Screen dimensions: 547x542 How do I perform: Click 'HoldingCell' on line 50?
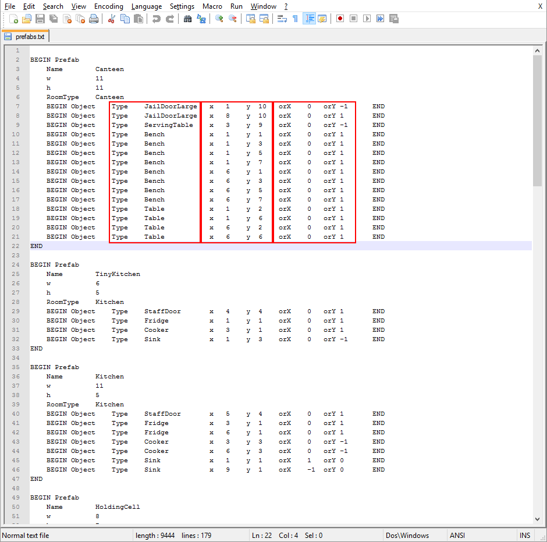coord(118,506)
